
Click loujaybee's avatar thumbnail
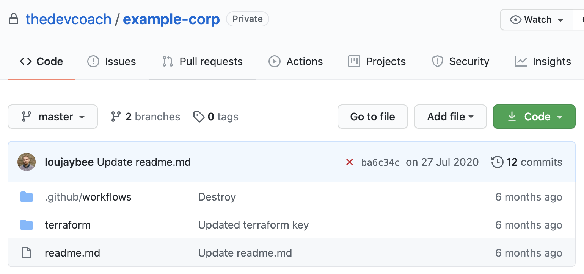point(27,162)
